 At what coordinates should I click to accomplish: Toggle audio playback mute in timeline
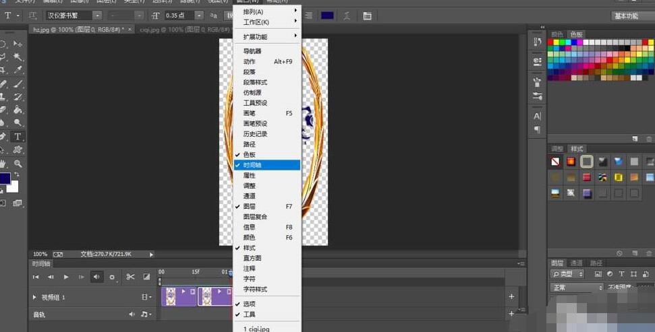(x=96, y=277)
